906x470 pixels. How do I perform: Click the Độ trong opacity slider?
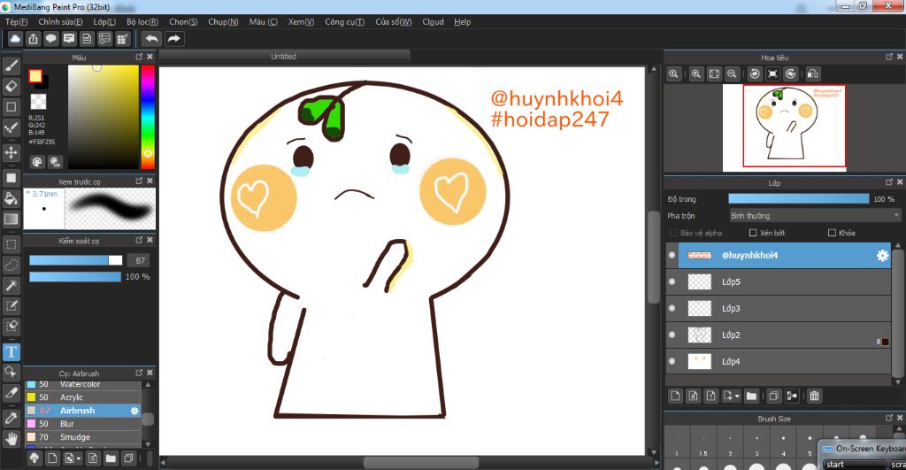pos(799,199)
